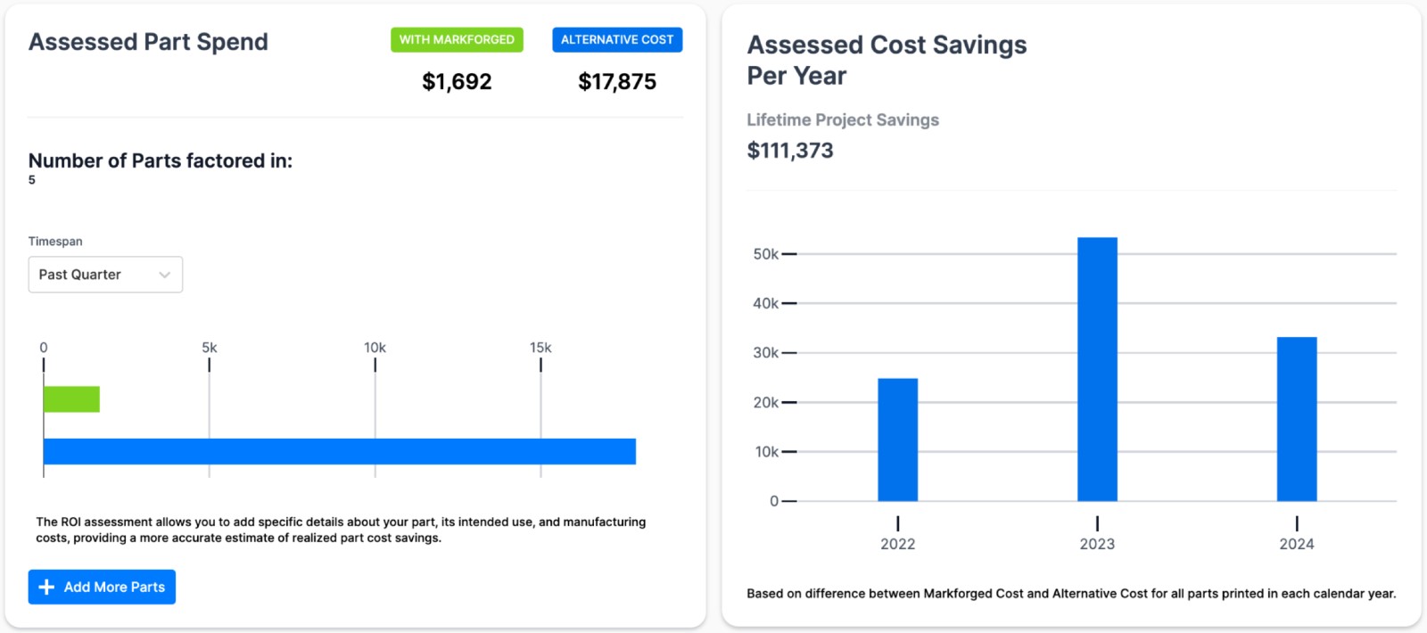Viewport: 1427px width, 633px height.
Task: Click the green Markforged spend bar
Action: (71, 399)
